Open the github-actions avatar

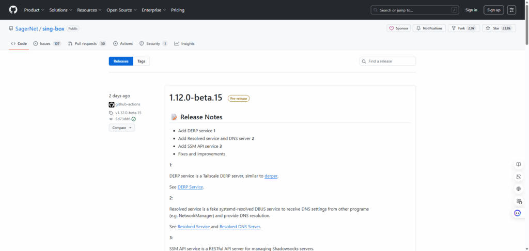pos(111,104)
